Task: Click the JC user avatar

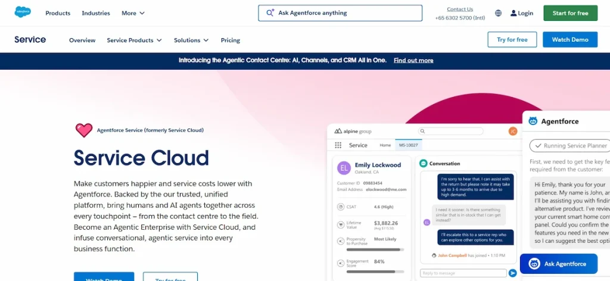Action: (513, 131)
